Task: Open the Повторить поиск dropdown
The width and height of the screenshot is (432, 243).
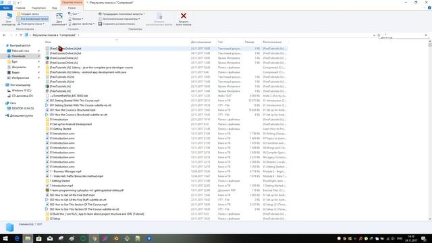Action: coord(30,24)
